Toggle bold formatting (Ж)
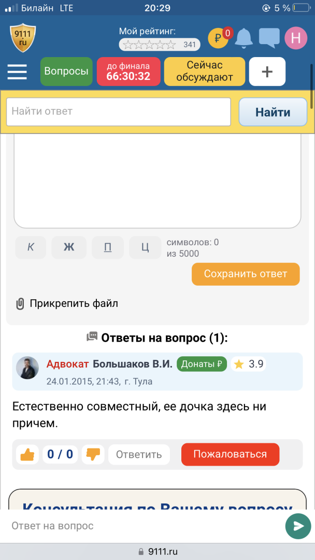This screenshot has height=560, width=315. point(69,247)
